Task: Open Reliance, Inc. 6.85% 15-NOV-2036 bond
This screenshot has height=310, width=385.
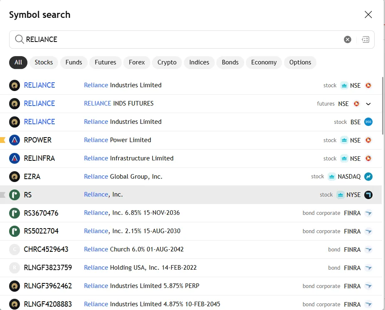Action: 191,213
